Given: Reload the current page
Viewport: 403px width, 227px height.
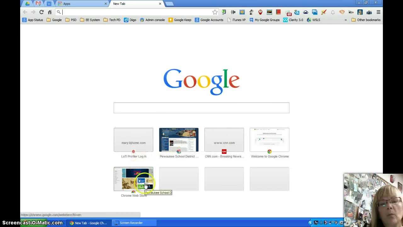Looking at the screenshot, I should click(x=41, y=12).
